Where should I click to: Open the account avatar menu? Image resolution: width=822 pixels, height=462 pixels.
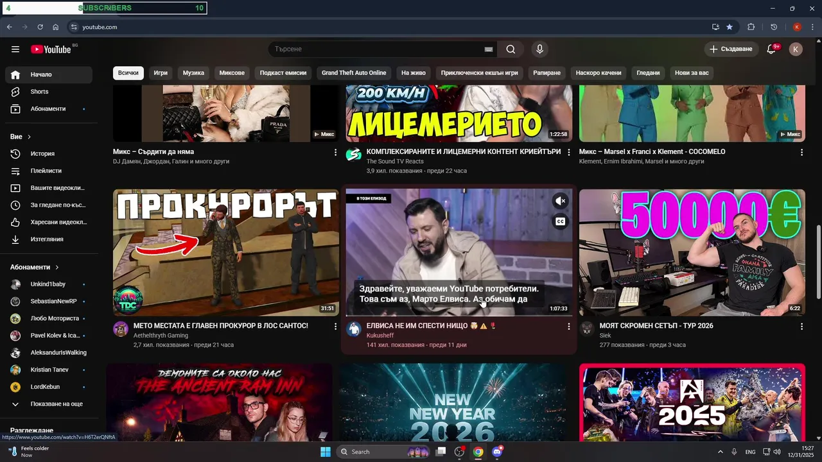[796, 49]
